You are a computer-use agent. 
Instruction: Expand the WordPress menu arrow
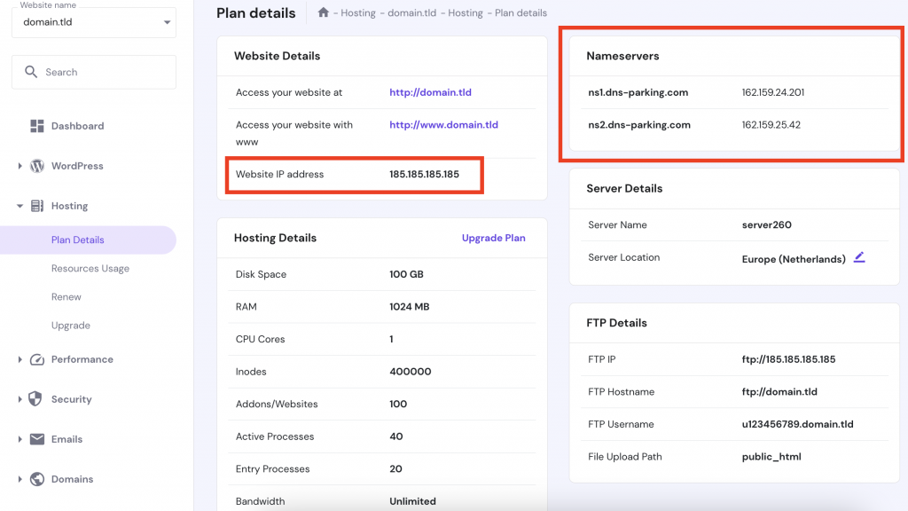(20, 166)
